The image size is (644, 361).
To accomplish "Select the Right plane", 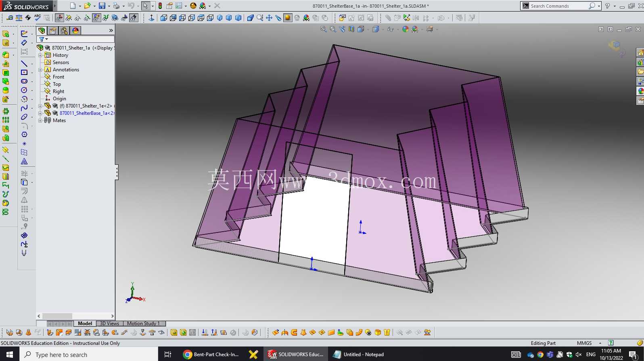I will coord(59,91).
